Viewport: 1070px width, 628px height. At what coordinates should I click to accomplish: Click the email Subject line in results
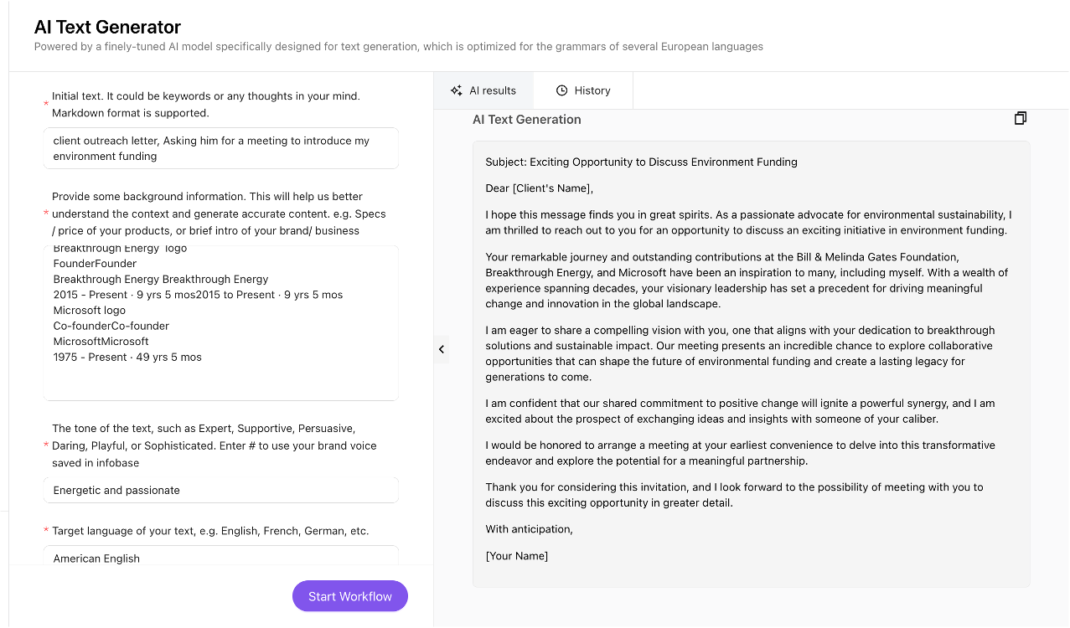(x=641, y=162)
